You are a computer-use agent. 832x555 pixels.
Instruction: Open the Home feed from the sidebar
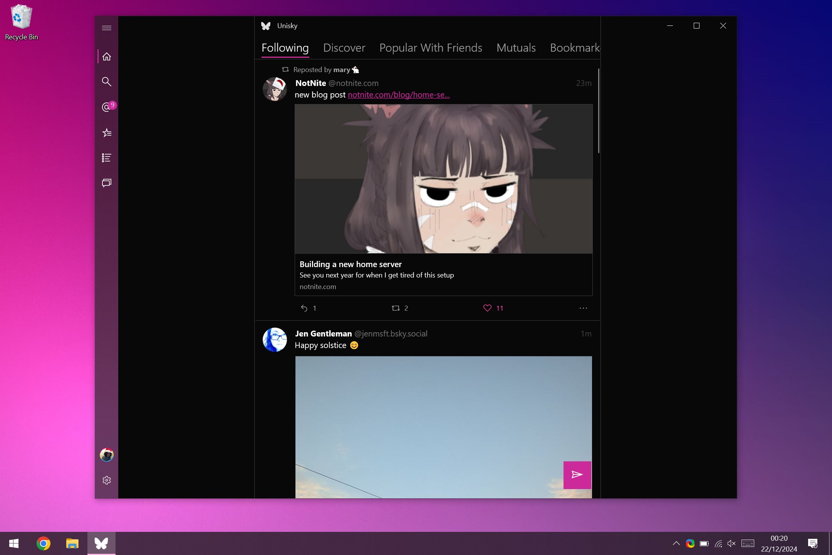[107, 56]
